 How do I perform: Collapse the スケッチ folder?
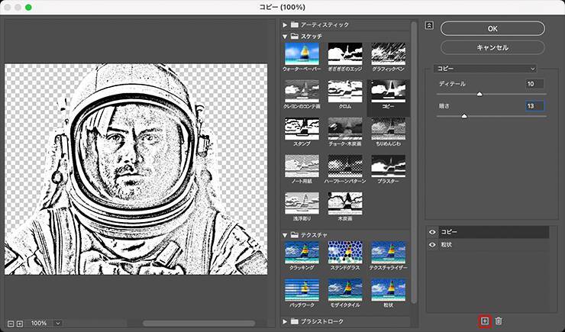click(x=286, y=36)
